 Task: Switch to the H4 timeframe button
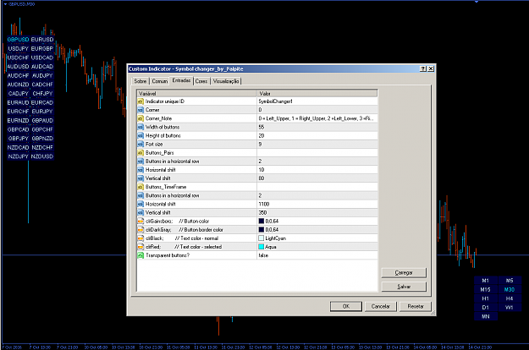(x=510, y=298)
